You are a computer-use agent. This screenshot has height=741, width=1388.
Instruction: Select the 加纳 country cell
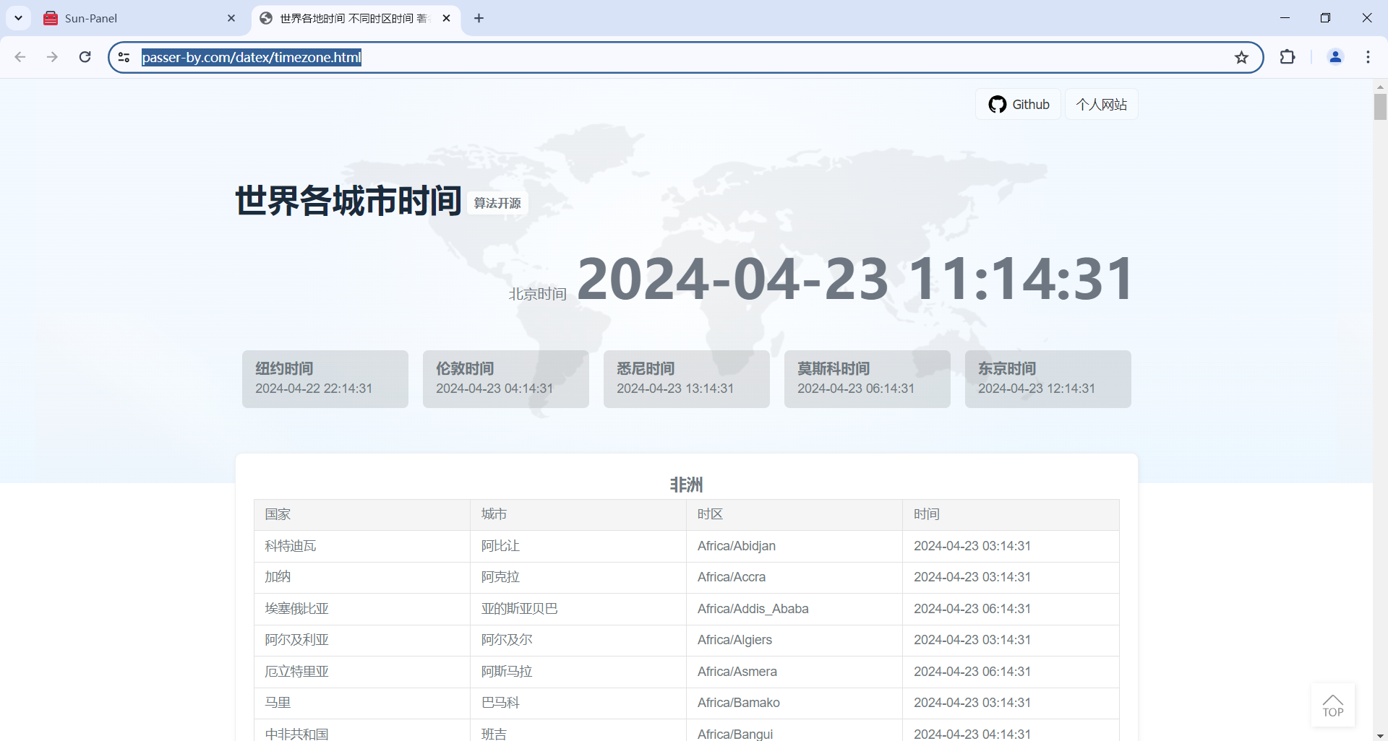pos(362,577)
